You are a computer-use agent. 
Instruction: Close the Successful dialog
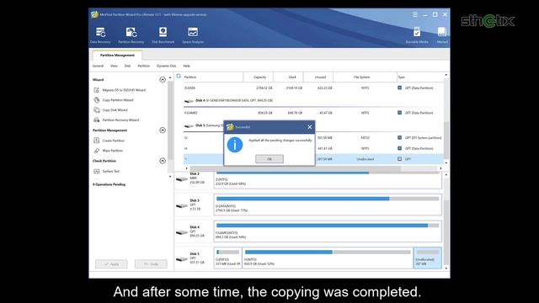click(x=309, y=127)
